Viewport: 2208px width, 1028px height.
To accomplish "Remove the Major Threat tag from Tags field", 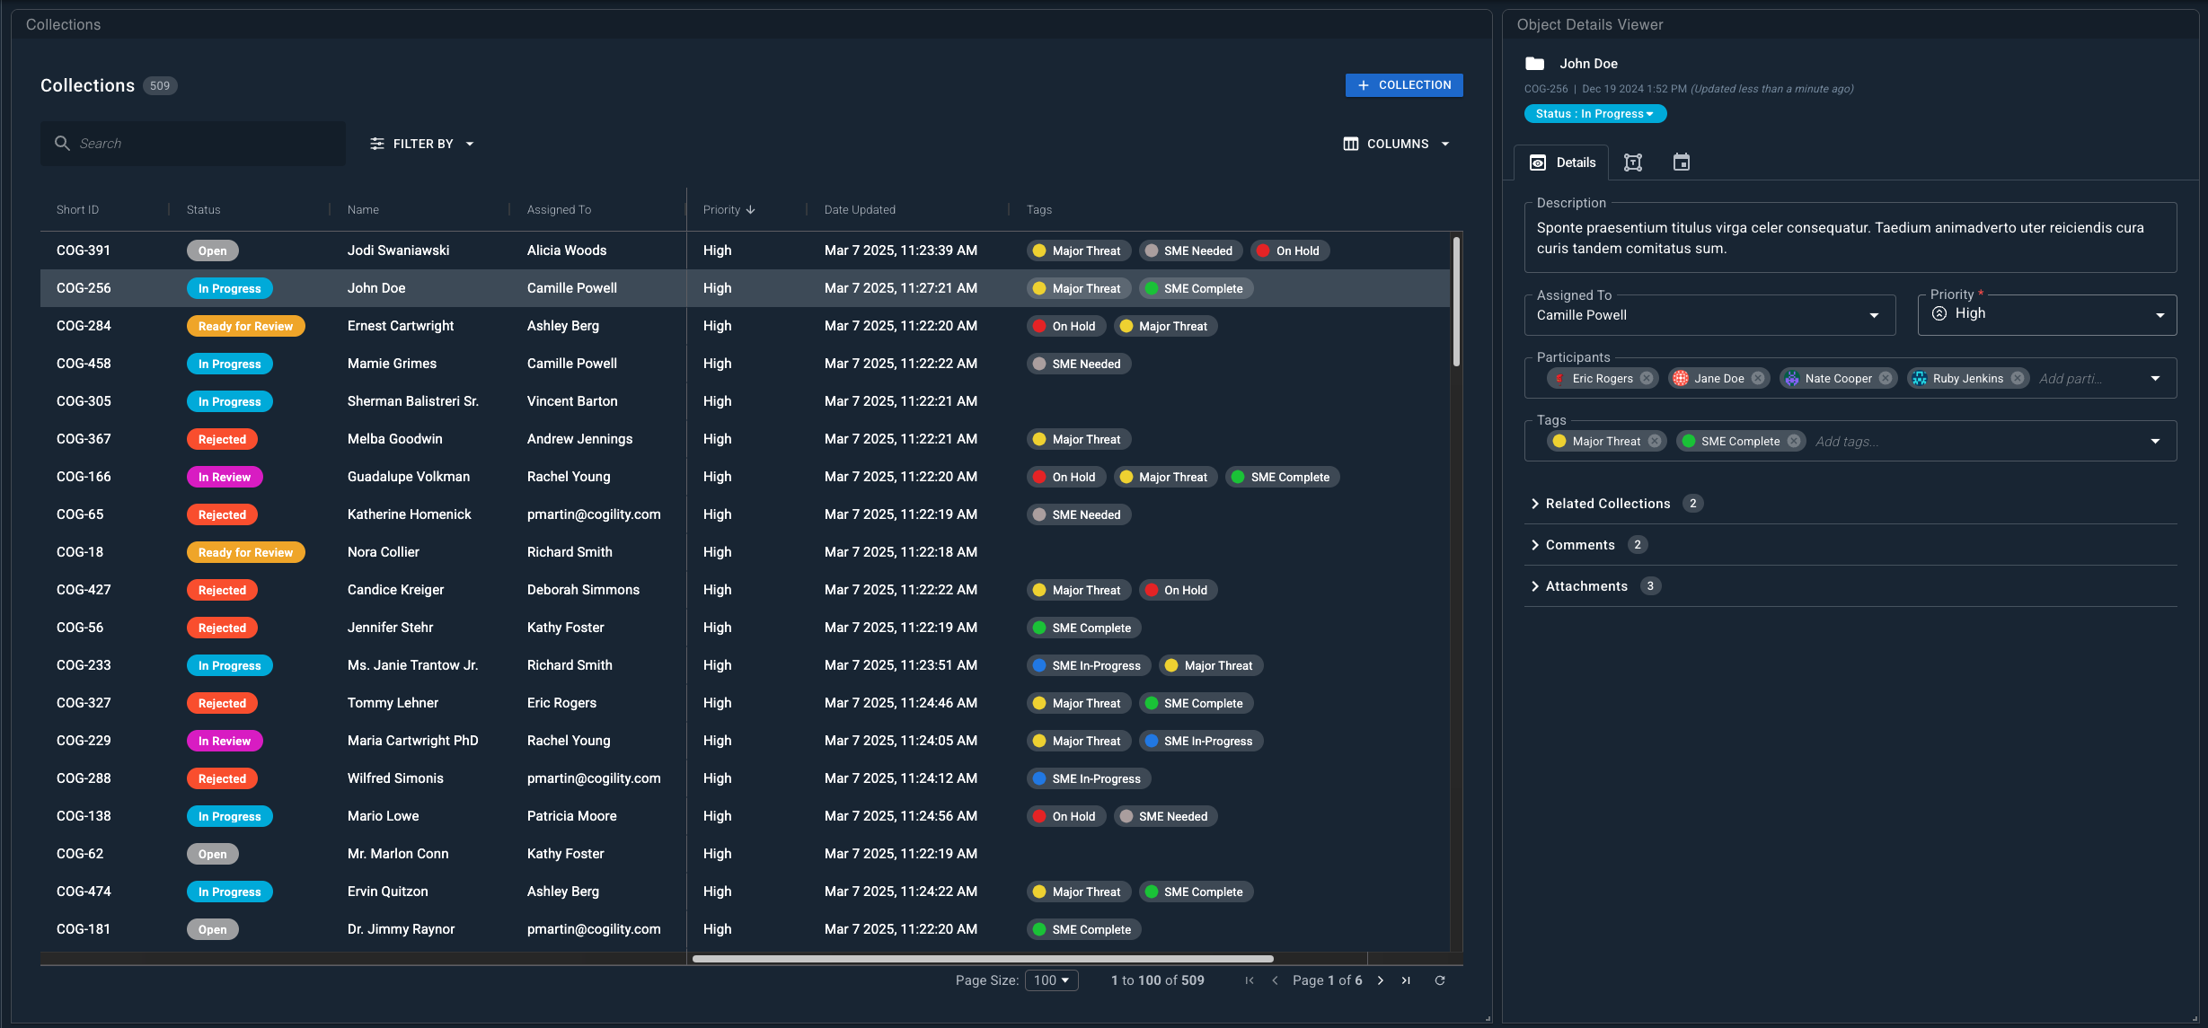I will [1655, 441].
